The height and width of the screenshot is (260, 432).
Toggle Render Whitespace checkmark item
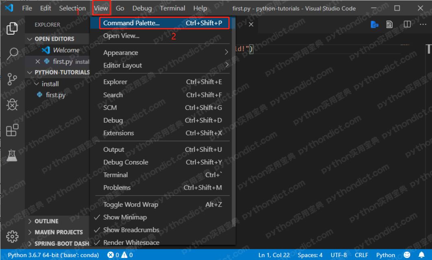(163, 242)
